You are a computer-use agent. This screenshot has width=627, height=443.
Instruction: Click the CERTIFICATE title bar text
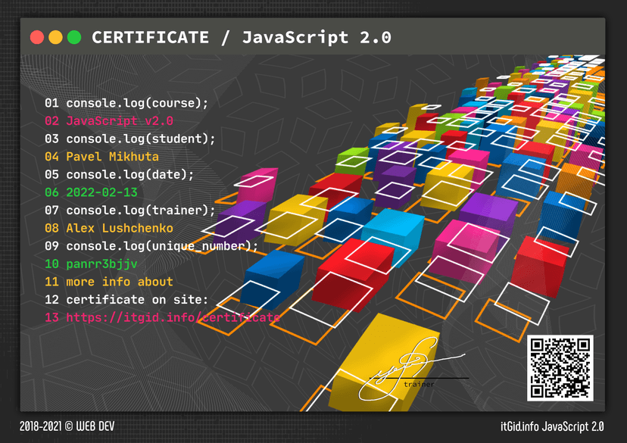(149, 37)
